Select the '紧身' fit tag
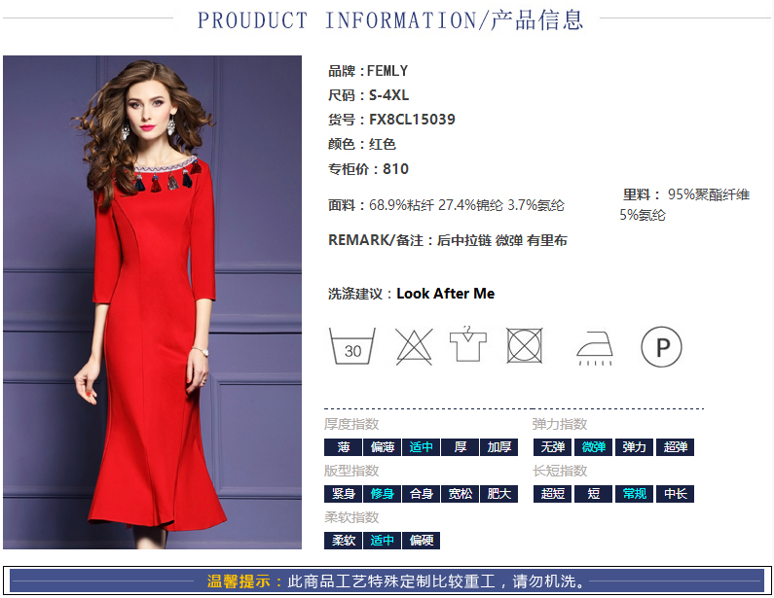 [x=343, y=494]
